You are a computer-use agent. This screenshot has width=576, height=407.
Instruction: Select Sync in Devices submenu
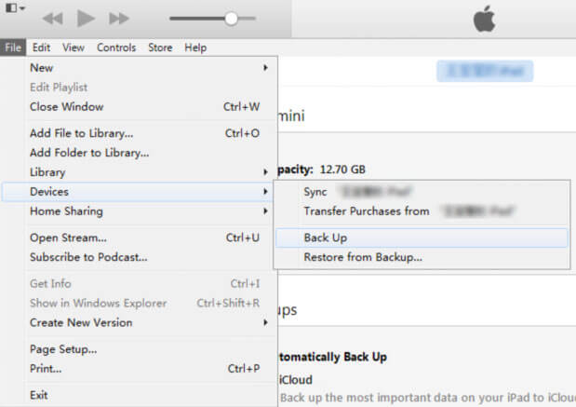(x=422, y=192)
